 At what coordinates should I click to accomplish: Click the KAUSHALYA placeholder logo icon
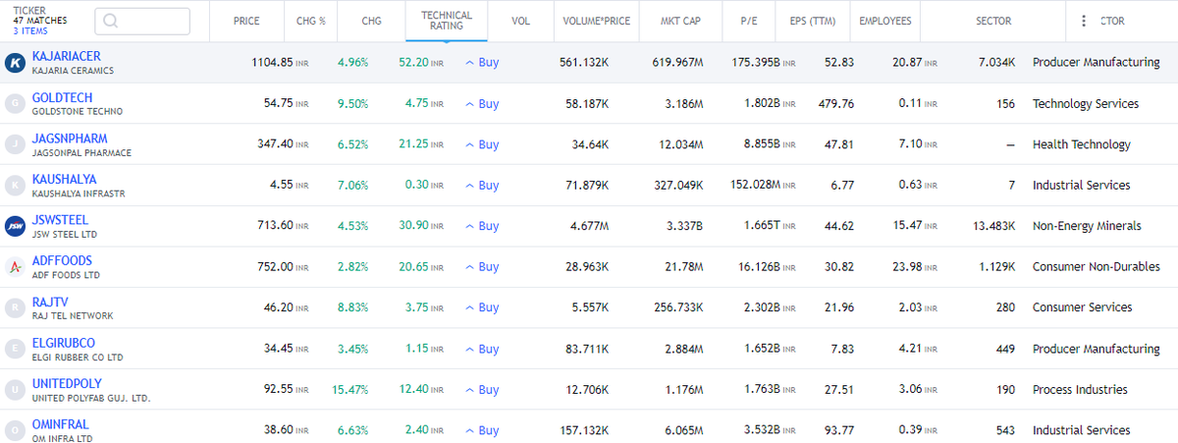pyautogui.click(x=15, y=185)
